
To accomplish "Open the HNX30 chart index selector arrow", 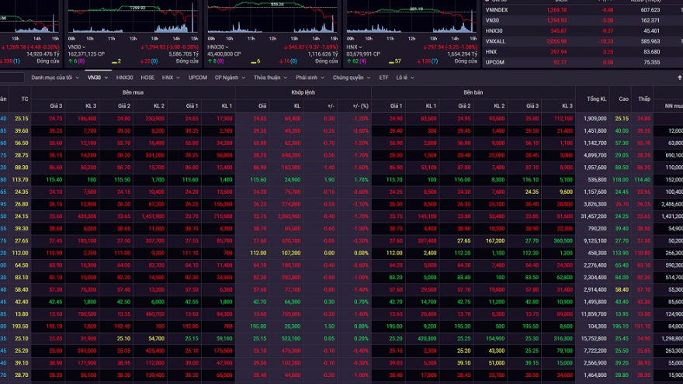I will 227,47.
